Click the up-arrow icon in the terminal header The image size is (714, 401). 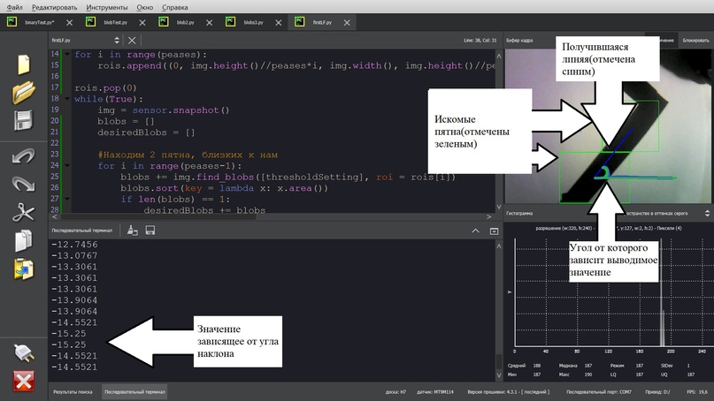pos(475,231)
